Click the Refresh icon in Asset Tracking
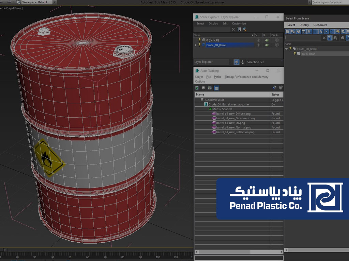This screenshot has height=261, width=349. coord(197,88)
